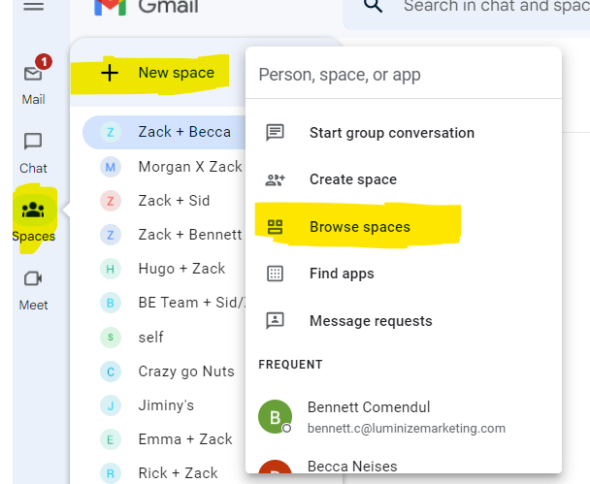
Task: Click the H avatar beside Hugo + Zack
Action: [111, 269]
